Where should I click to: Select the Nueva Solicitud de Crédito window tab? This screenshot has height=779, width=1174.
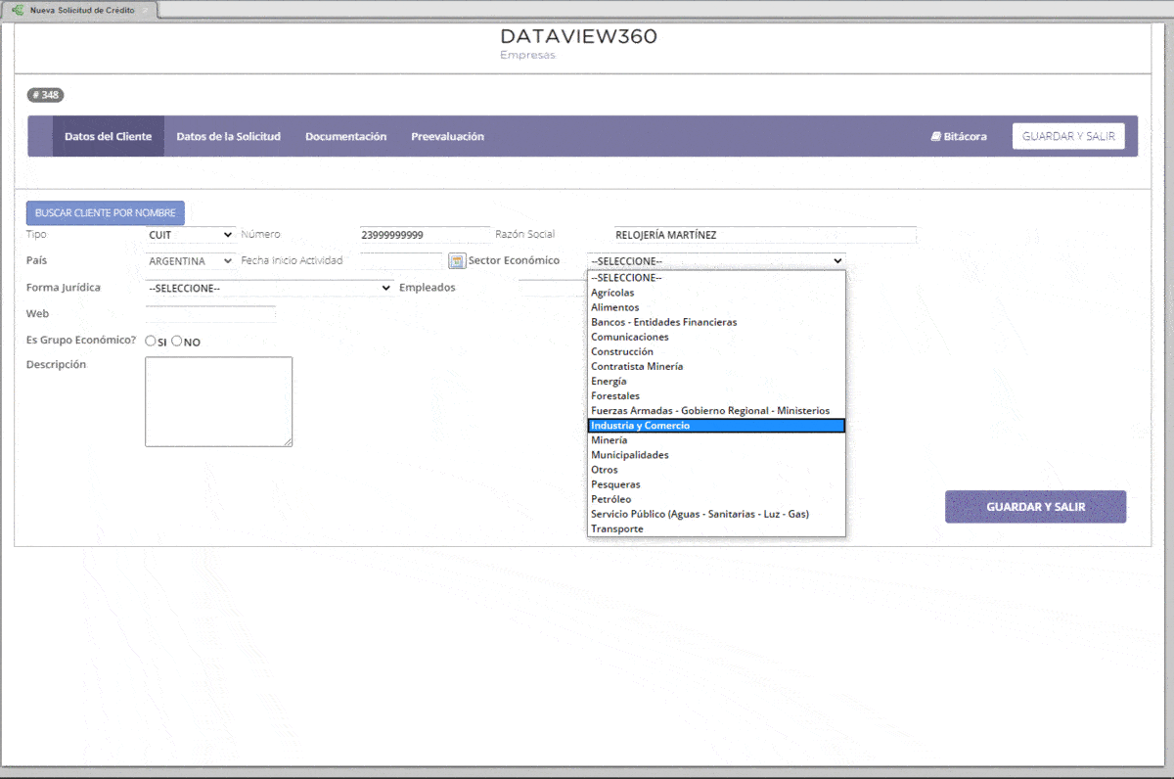[80, 9]
